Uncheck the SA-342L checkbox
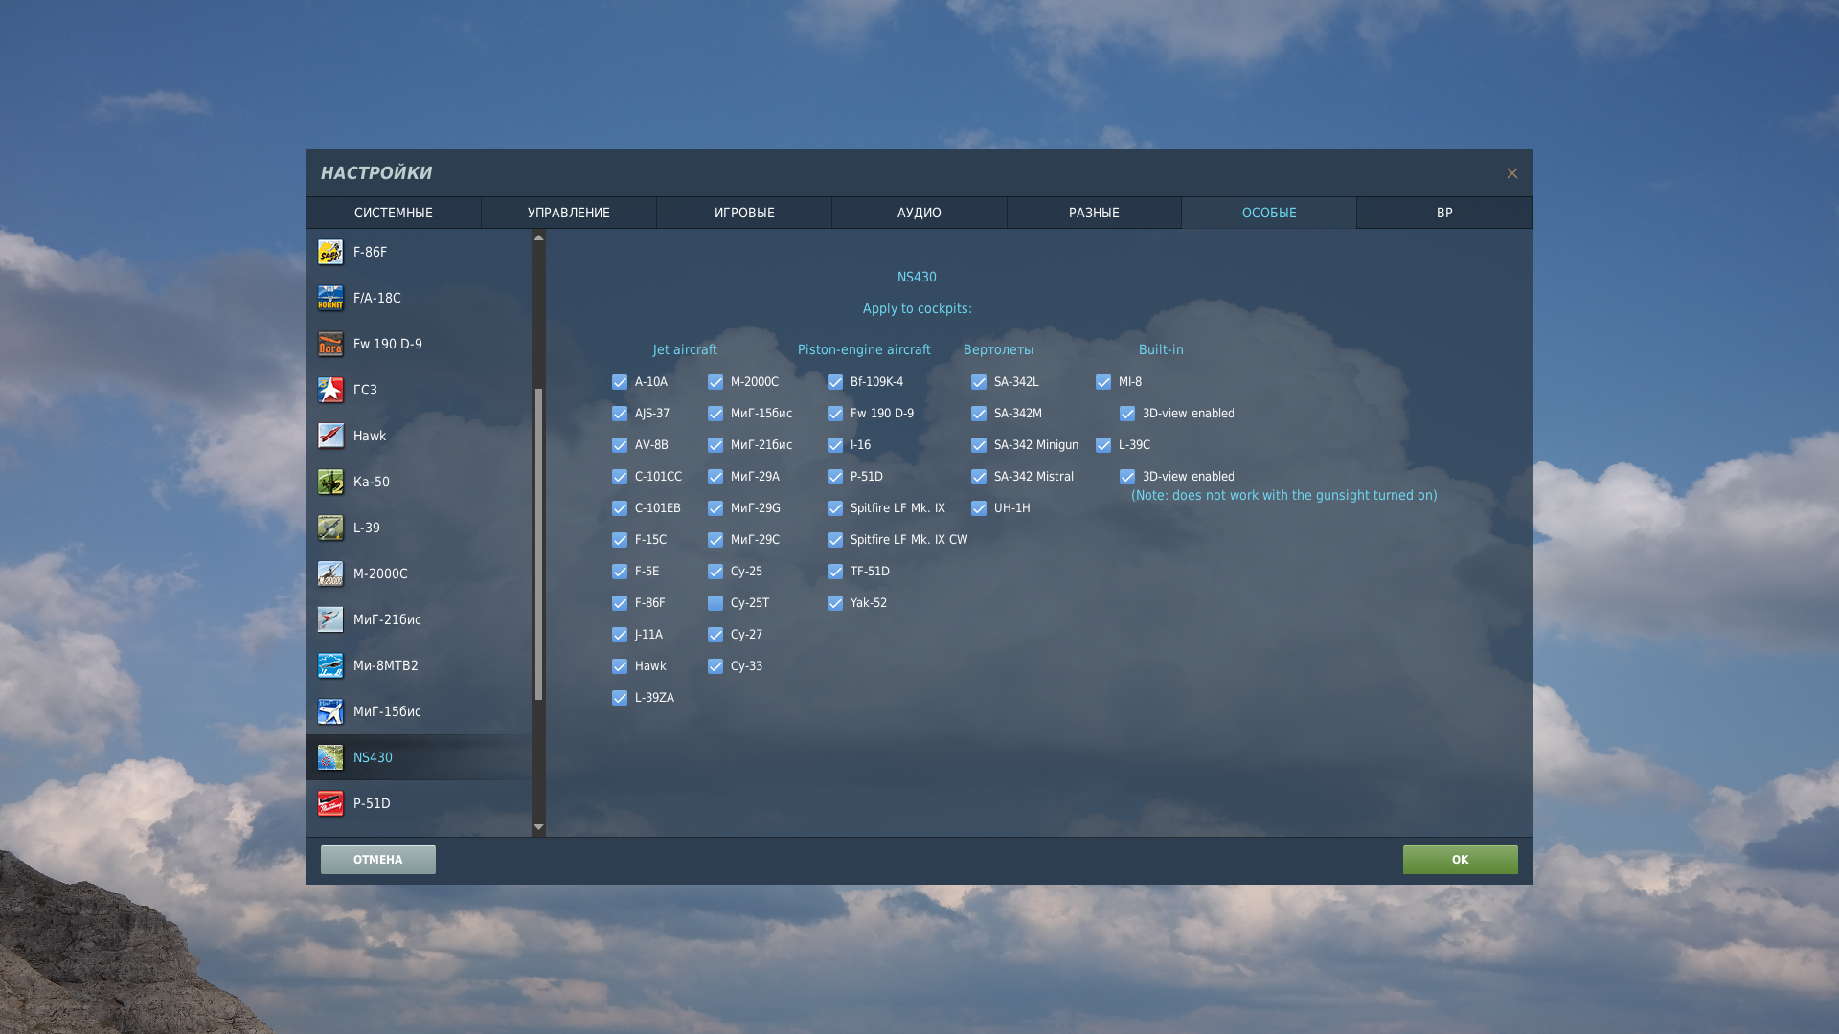Viewport: 1839px width, 1034px height. tap(979, 382)
